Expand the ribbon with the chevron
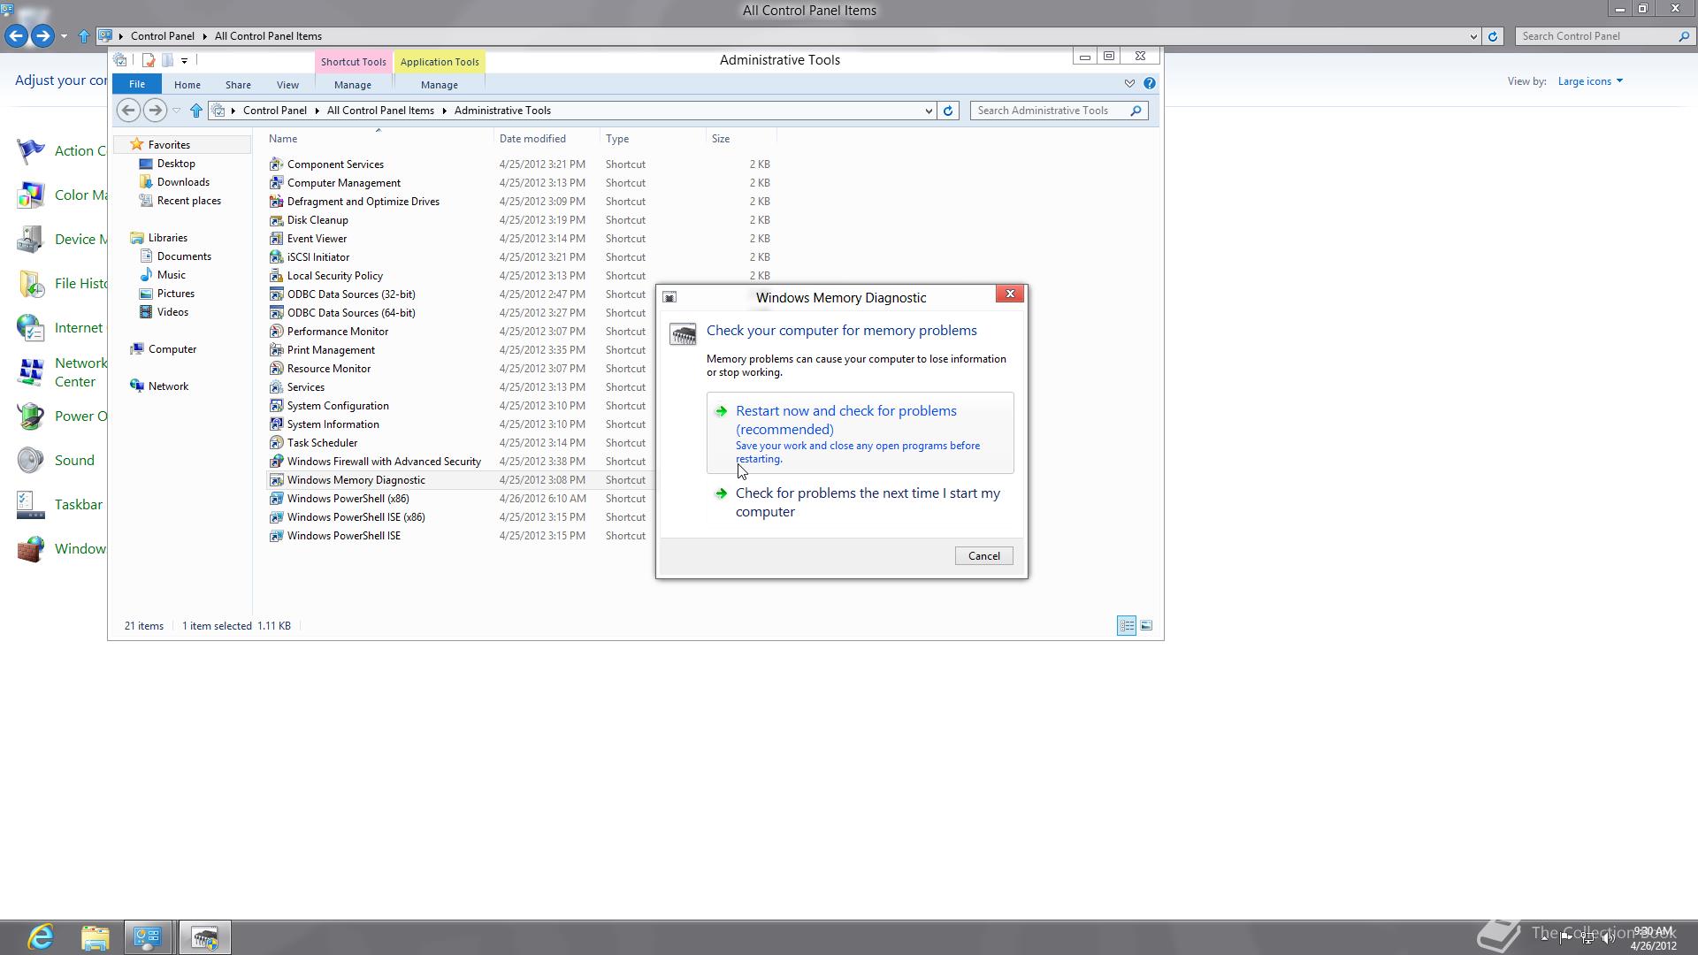1698x955 pixels. 1129,83
